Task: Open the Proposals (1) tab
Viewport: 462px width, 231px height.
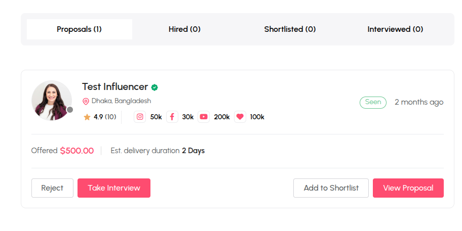Action: tap(79, 29)
